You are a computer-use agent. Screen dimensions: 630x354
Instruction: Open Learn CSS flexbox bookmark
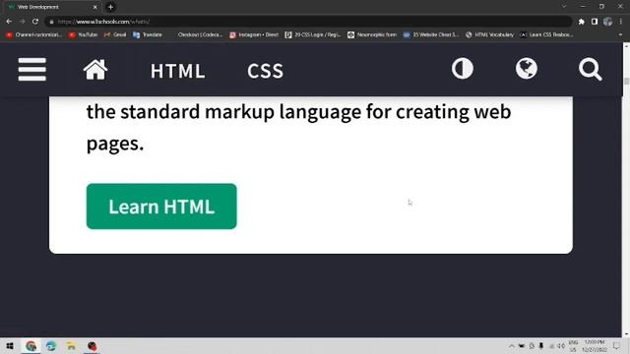[546, 35]
